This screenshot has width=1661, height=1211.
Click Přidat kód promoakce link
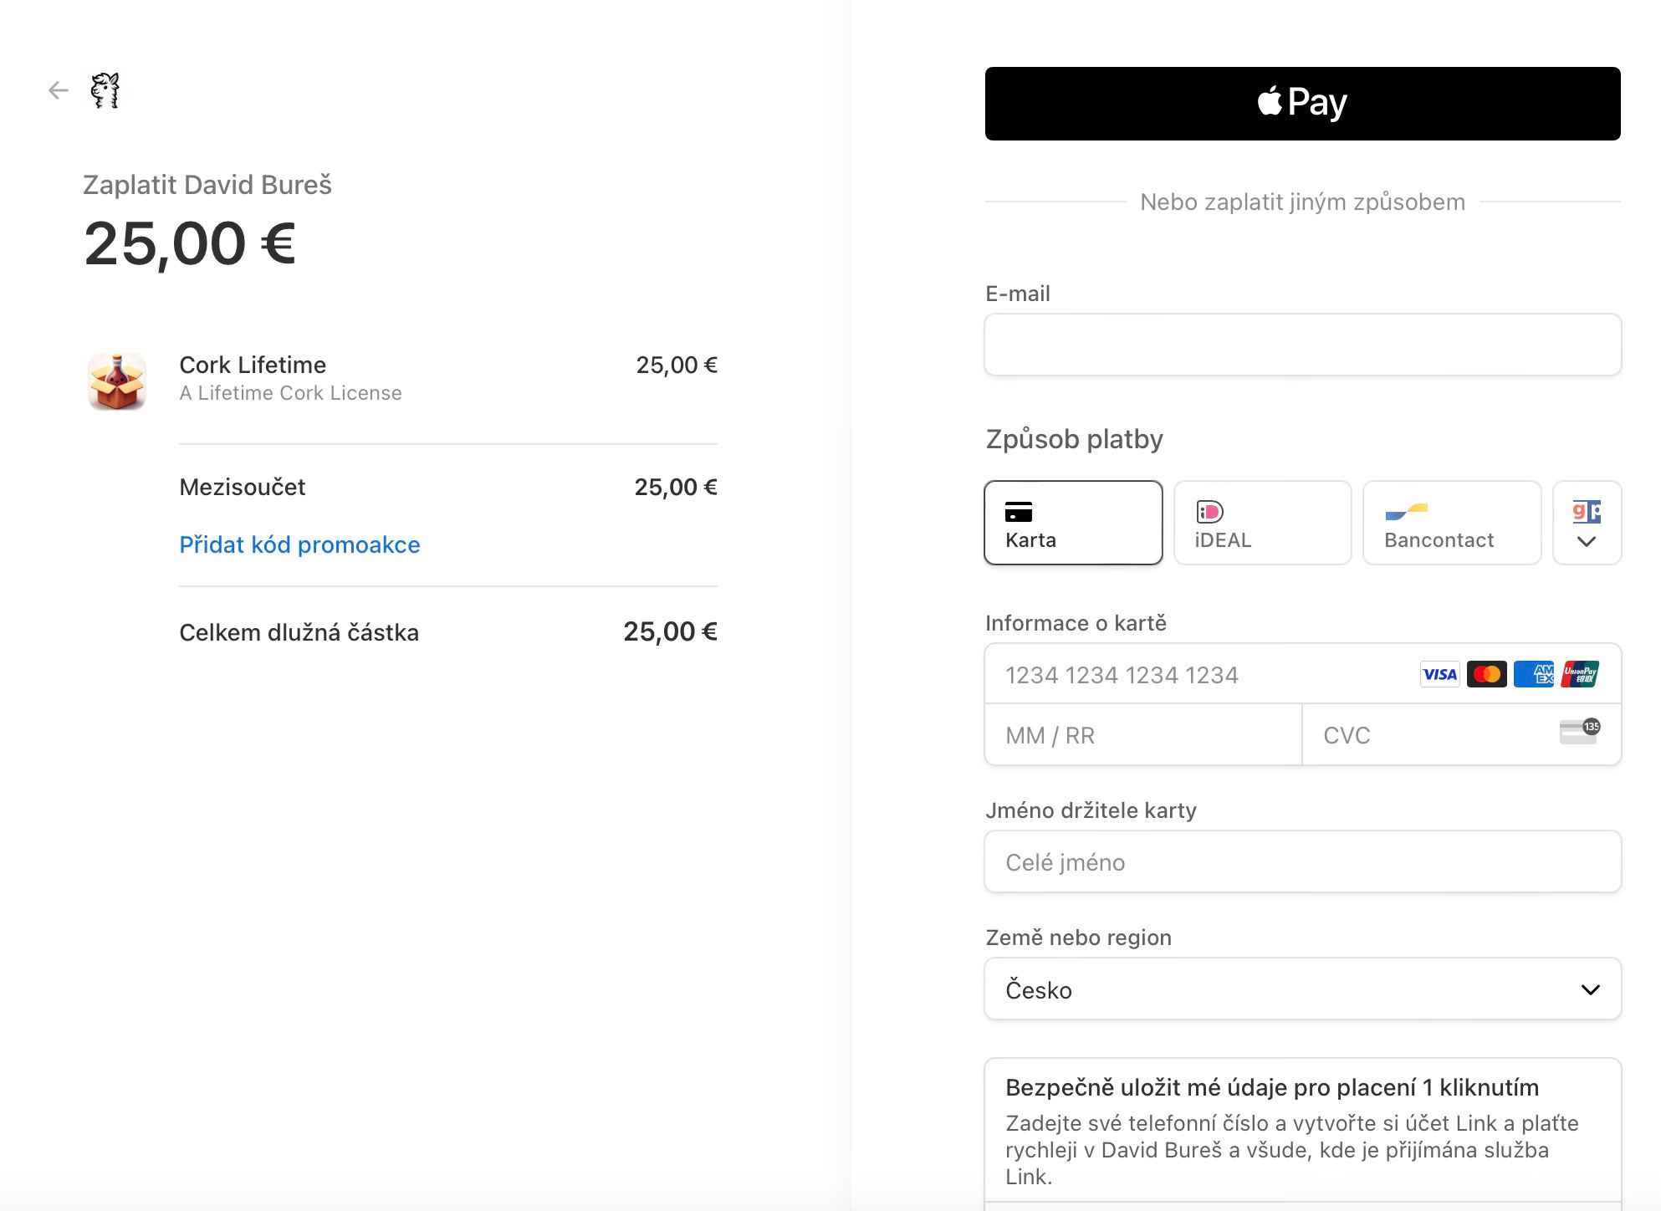[x=299, y=544]
